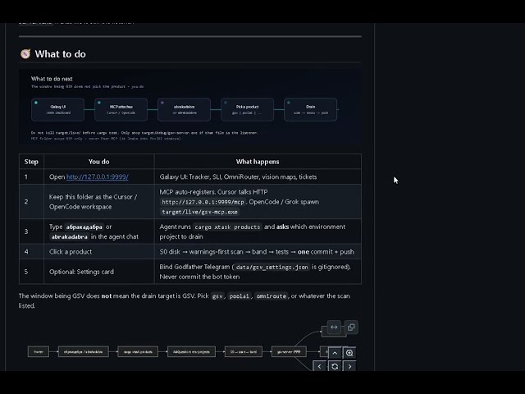Click the "cargo xtask products" code snippet
Screen dimensions: 525x394
tap(227, 227)
